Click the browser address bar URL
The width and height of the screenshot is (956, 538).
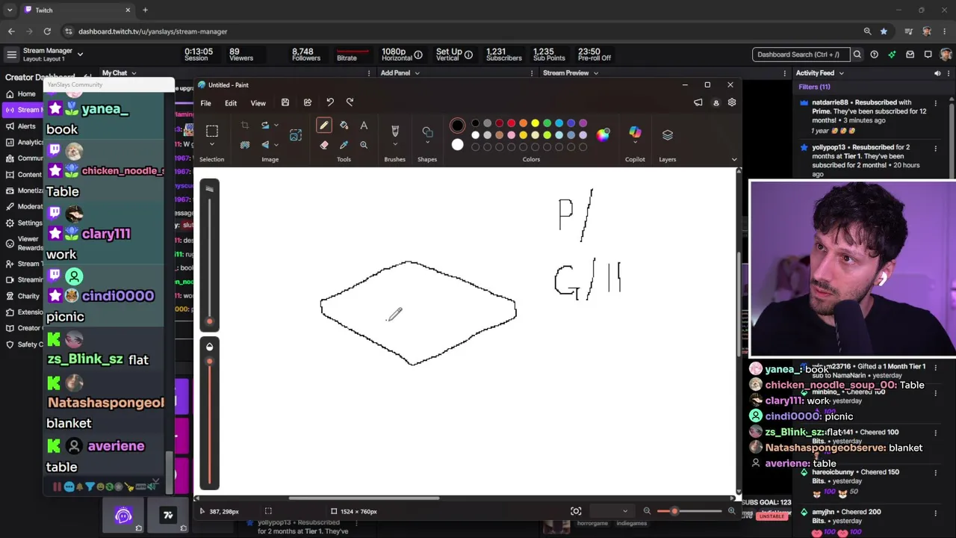click(x=152, y=31)
